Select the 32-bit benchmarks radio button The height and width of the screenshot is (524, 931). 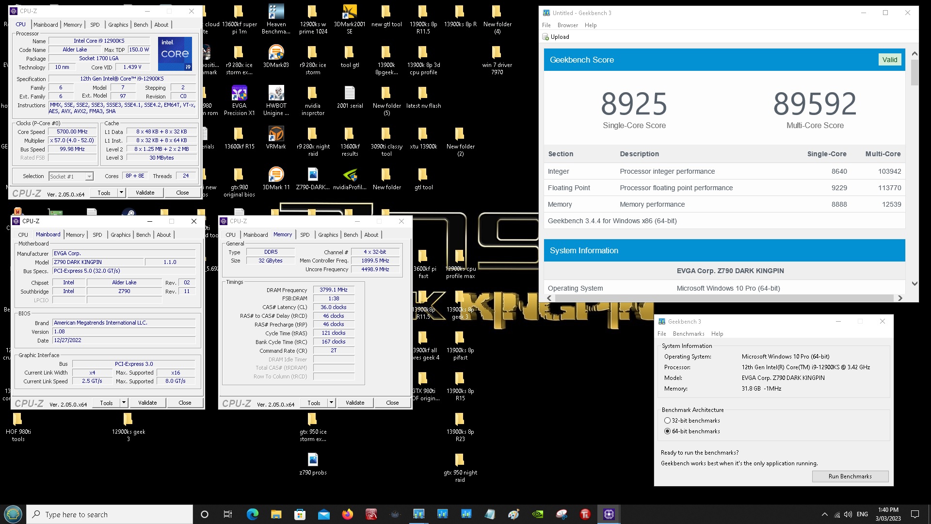coord(667,421)
